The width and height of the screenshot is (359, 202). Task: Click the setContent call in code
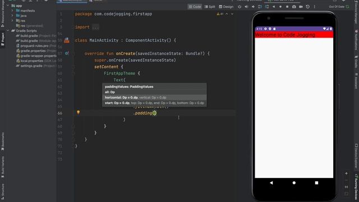106,67
